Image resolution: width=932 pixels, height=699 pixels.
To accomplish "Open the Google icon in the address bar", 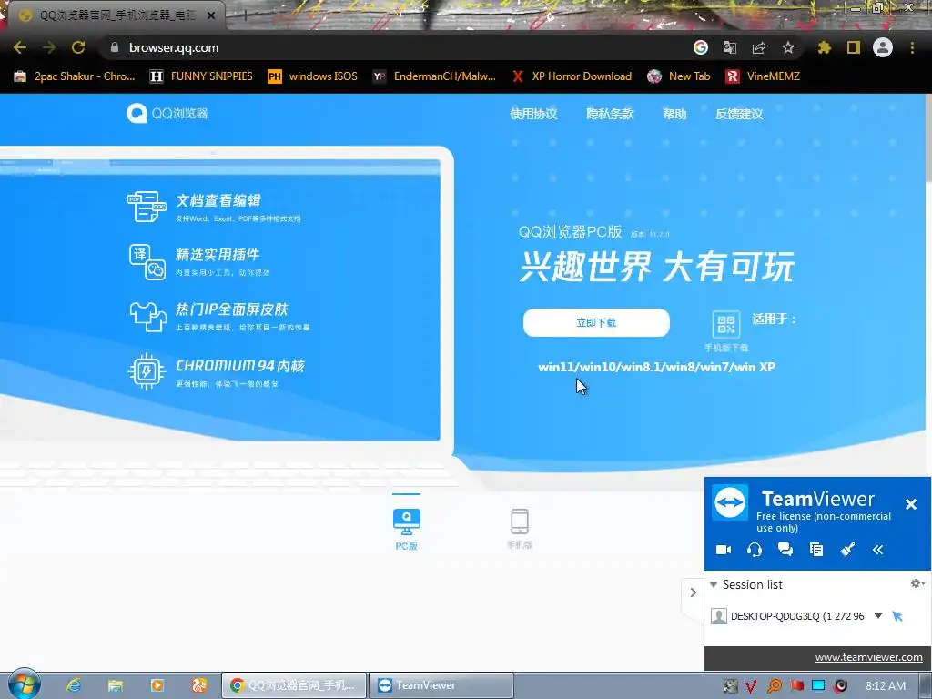I will click(x=701, y=47).
